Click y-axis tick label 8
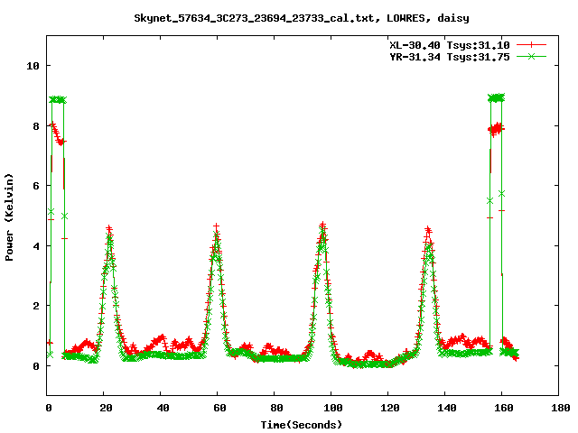This screenshot has height=433, width=578. click(x=36, y=126)
